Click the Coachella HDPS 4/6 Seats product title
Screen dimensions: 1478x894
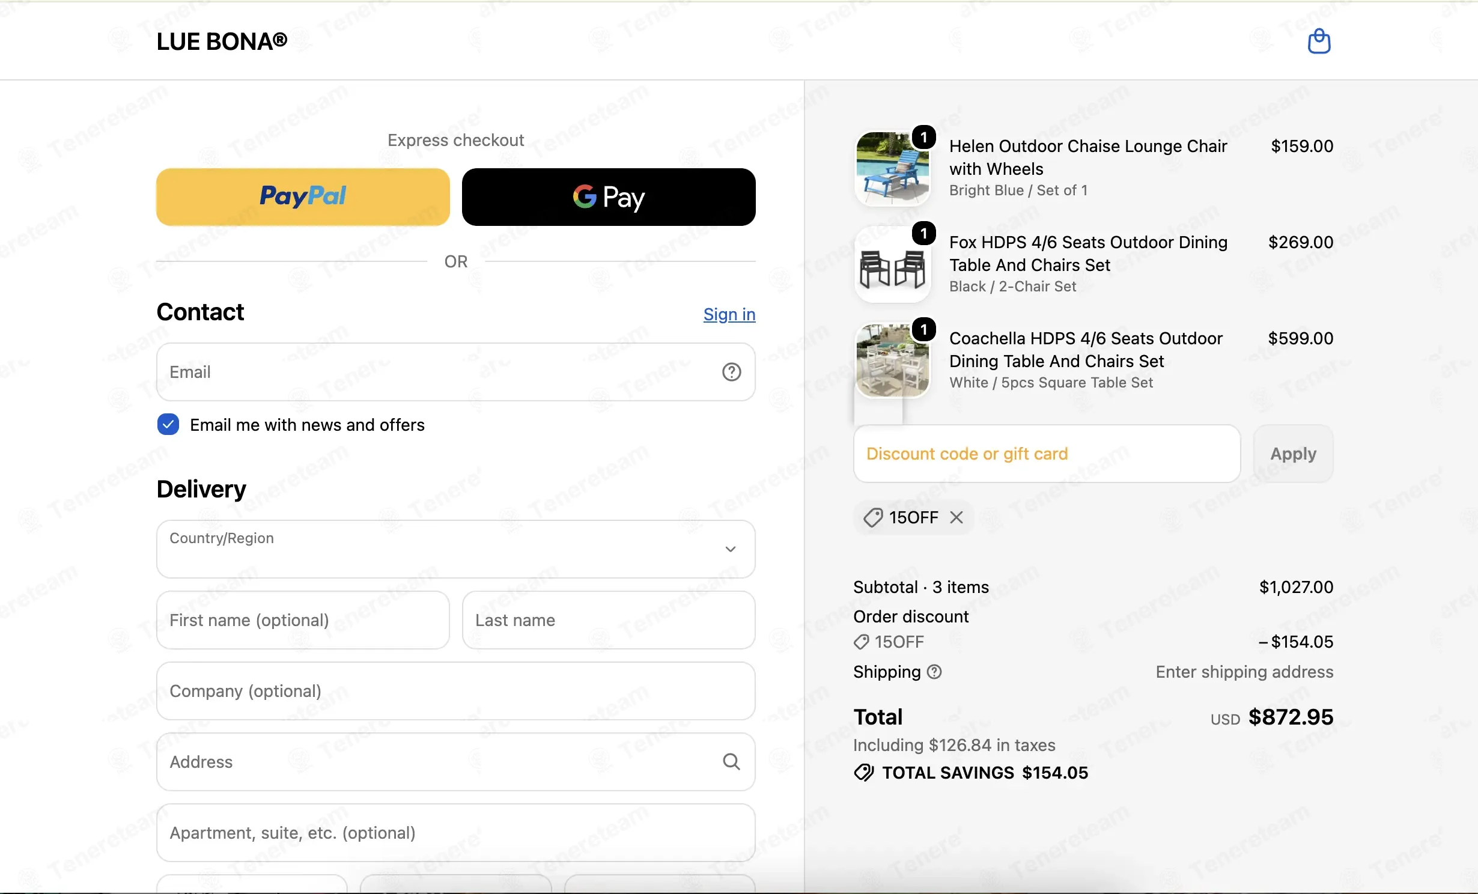[x=1086, y=350]
